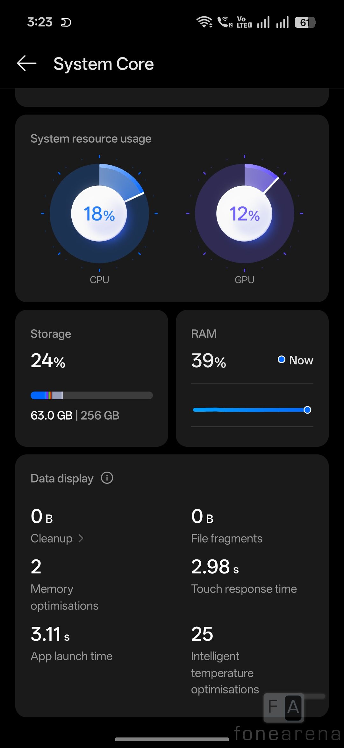Tap the App launch time stat
Image resolution: width=344 pixels, height=748 pixels.
click(x=71, y=656)
